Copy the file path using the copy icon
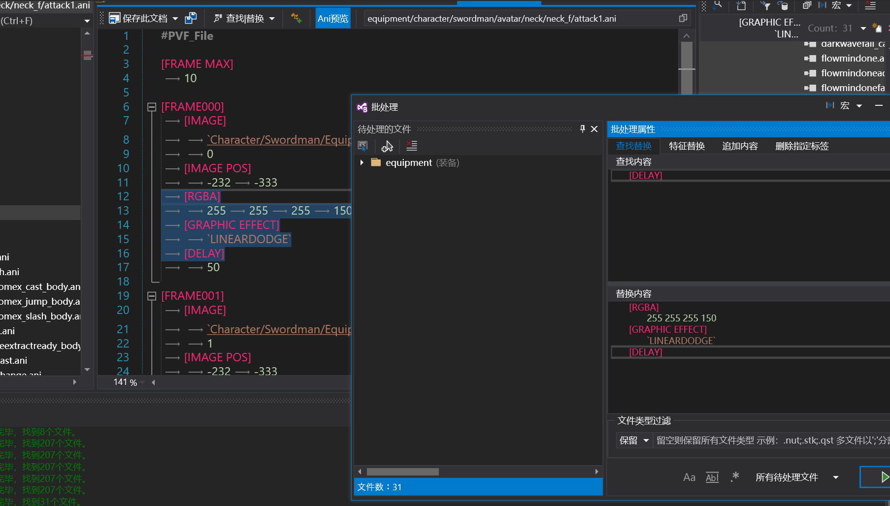The width and height of the screenshot is (890, 506). pos(683,18)
